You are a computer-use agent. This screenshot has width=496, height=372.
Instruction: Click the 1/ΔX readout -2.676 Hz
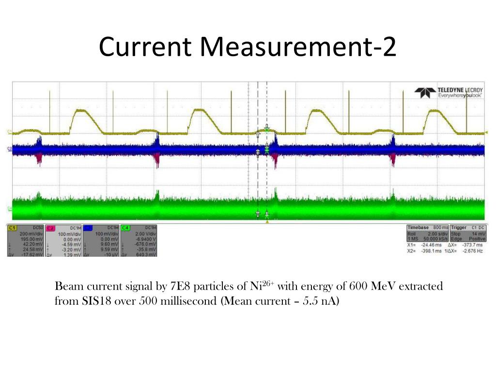point(473,251)
